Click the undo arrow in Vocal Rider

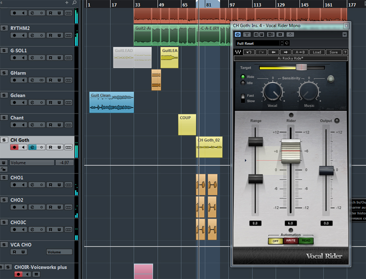[249, 52]
